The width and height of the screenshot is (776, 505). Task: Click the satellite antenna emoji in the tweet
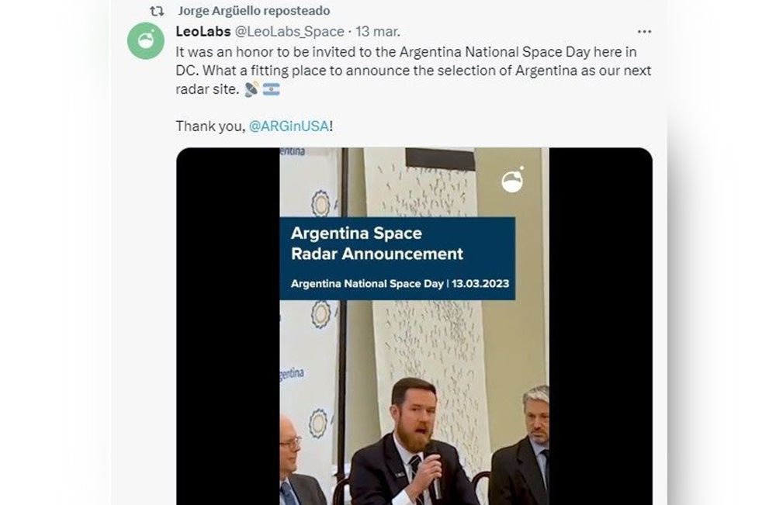click(251, 89)
